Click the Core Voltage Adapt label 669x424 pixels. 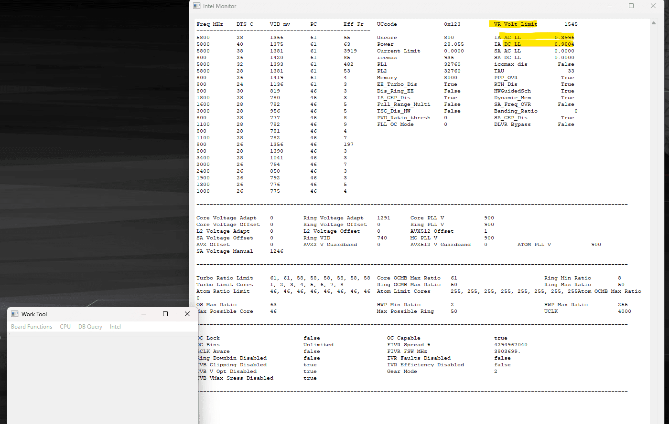point(227,217)
